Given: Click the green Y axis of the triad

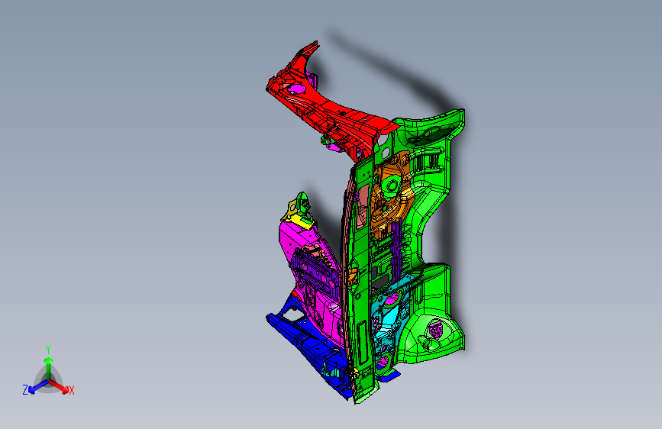Looking at the screenshot, I should (48, 366).
